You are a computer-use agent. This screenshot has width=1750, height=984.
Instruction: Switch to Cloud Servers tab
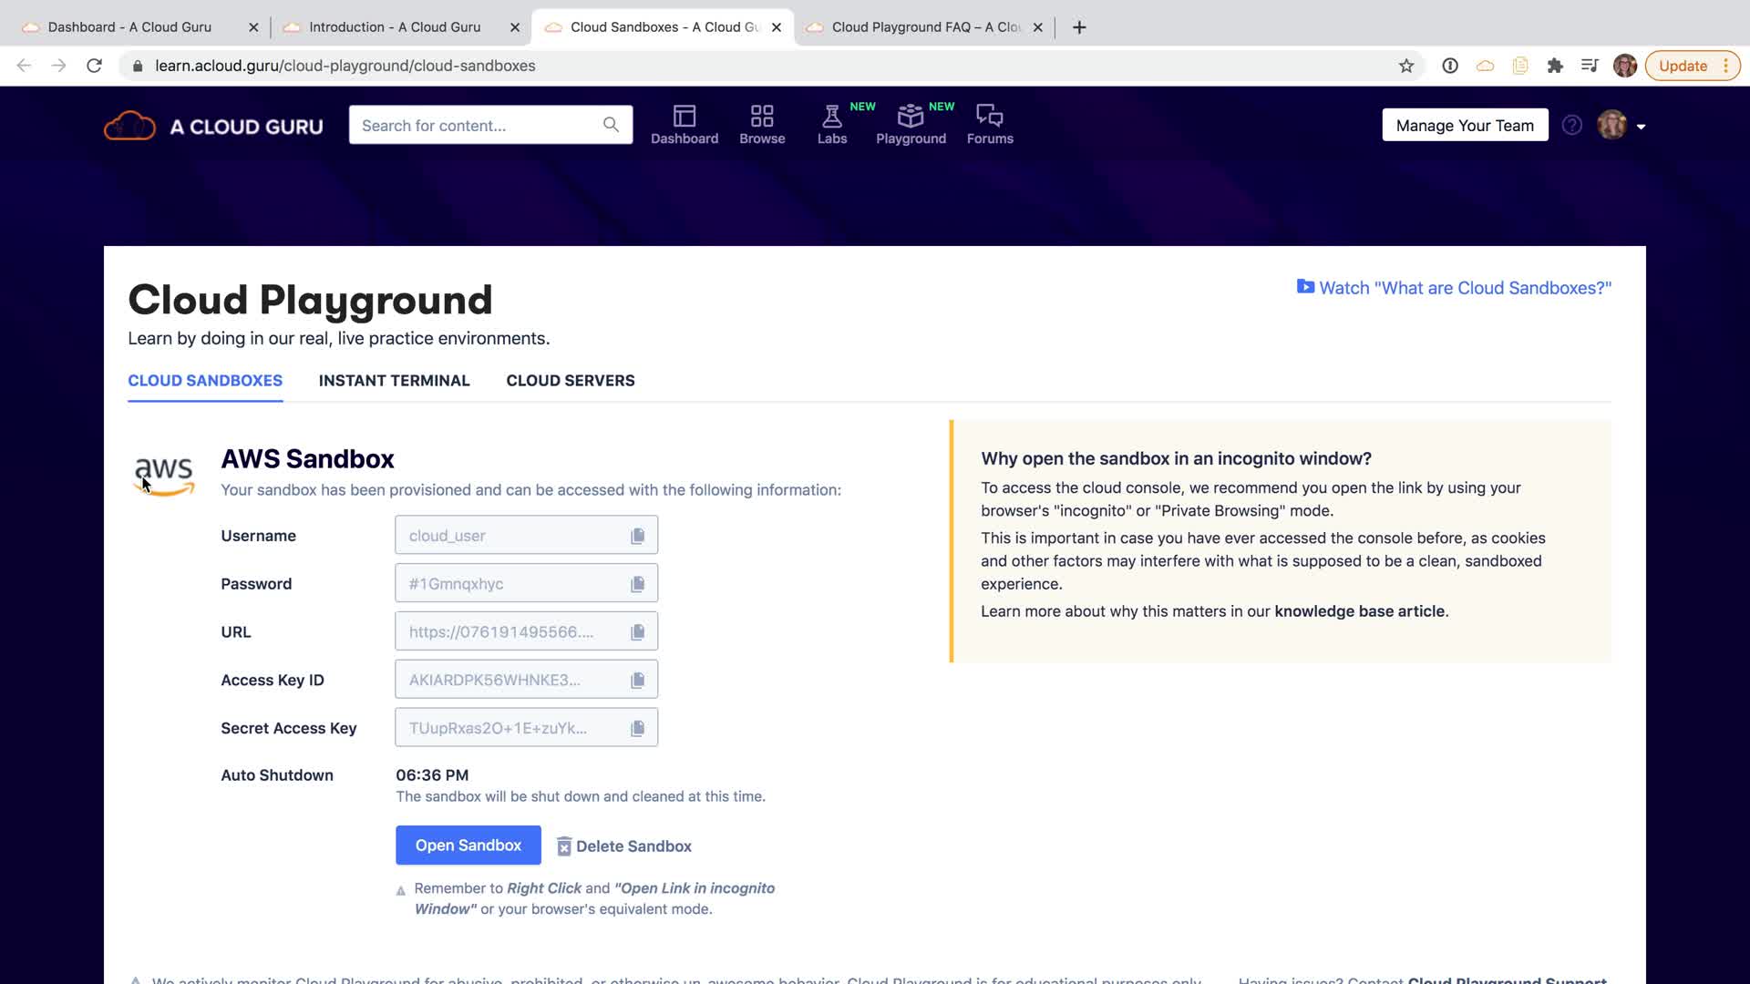(x=570, y=381)
